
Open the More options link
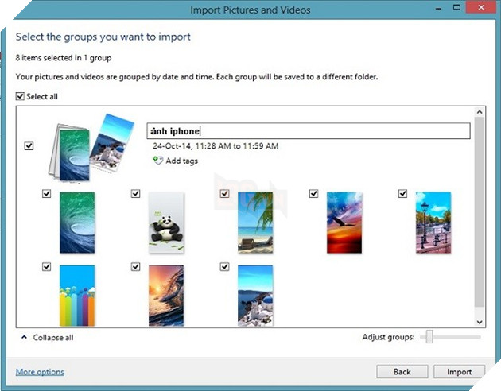pos(40,372)
